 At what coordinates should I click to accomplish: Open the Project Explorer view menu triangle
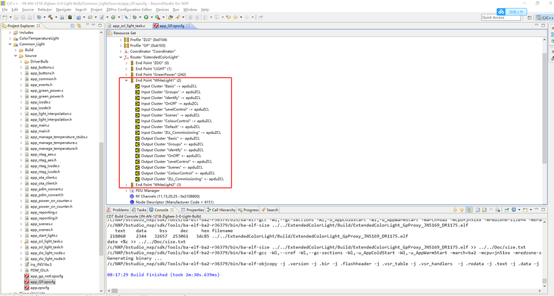87,25
